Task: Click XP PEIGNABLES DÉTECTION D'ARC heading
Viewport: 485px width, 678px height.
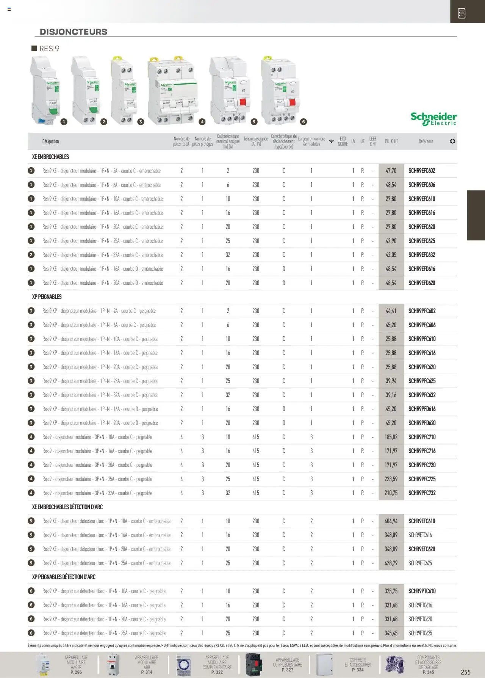Action: click(x=64, y=577)
